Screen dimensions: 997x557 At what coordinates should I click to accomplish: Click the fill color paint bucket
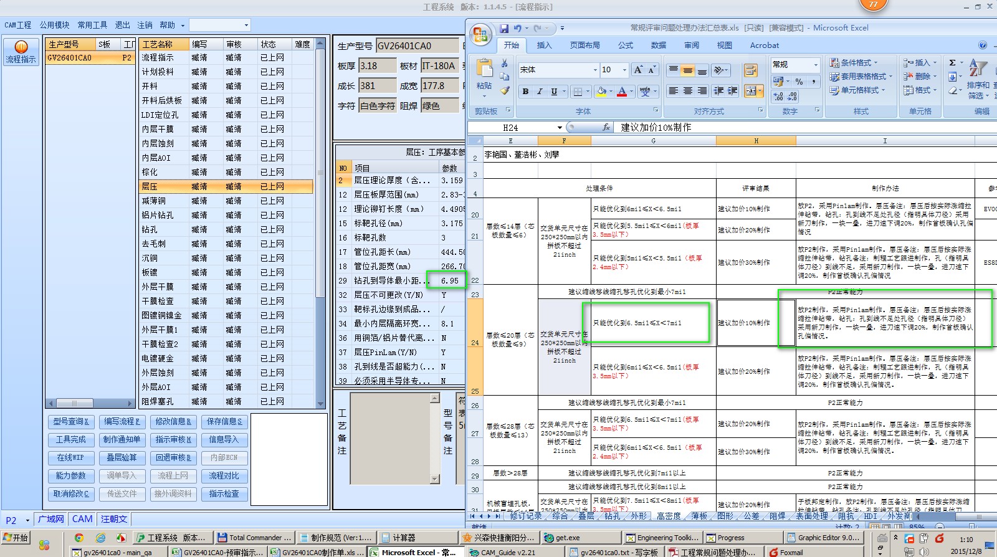click(x=601, y=92)
